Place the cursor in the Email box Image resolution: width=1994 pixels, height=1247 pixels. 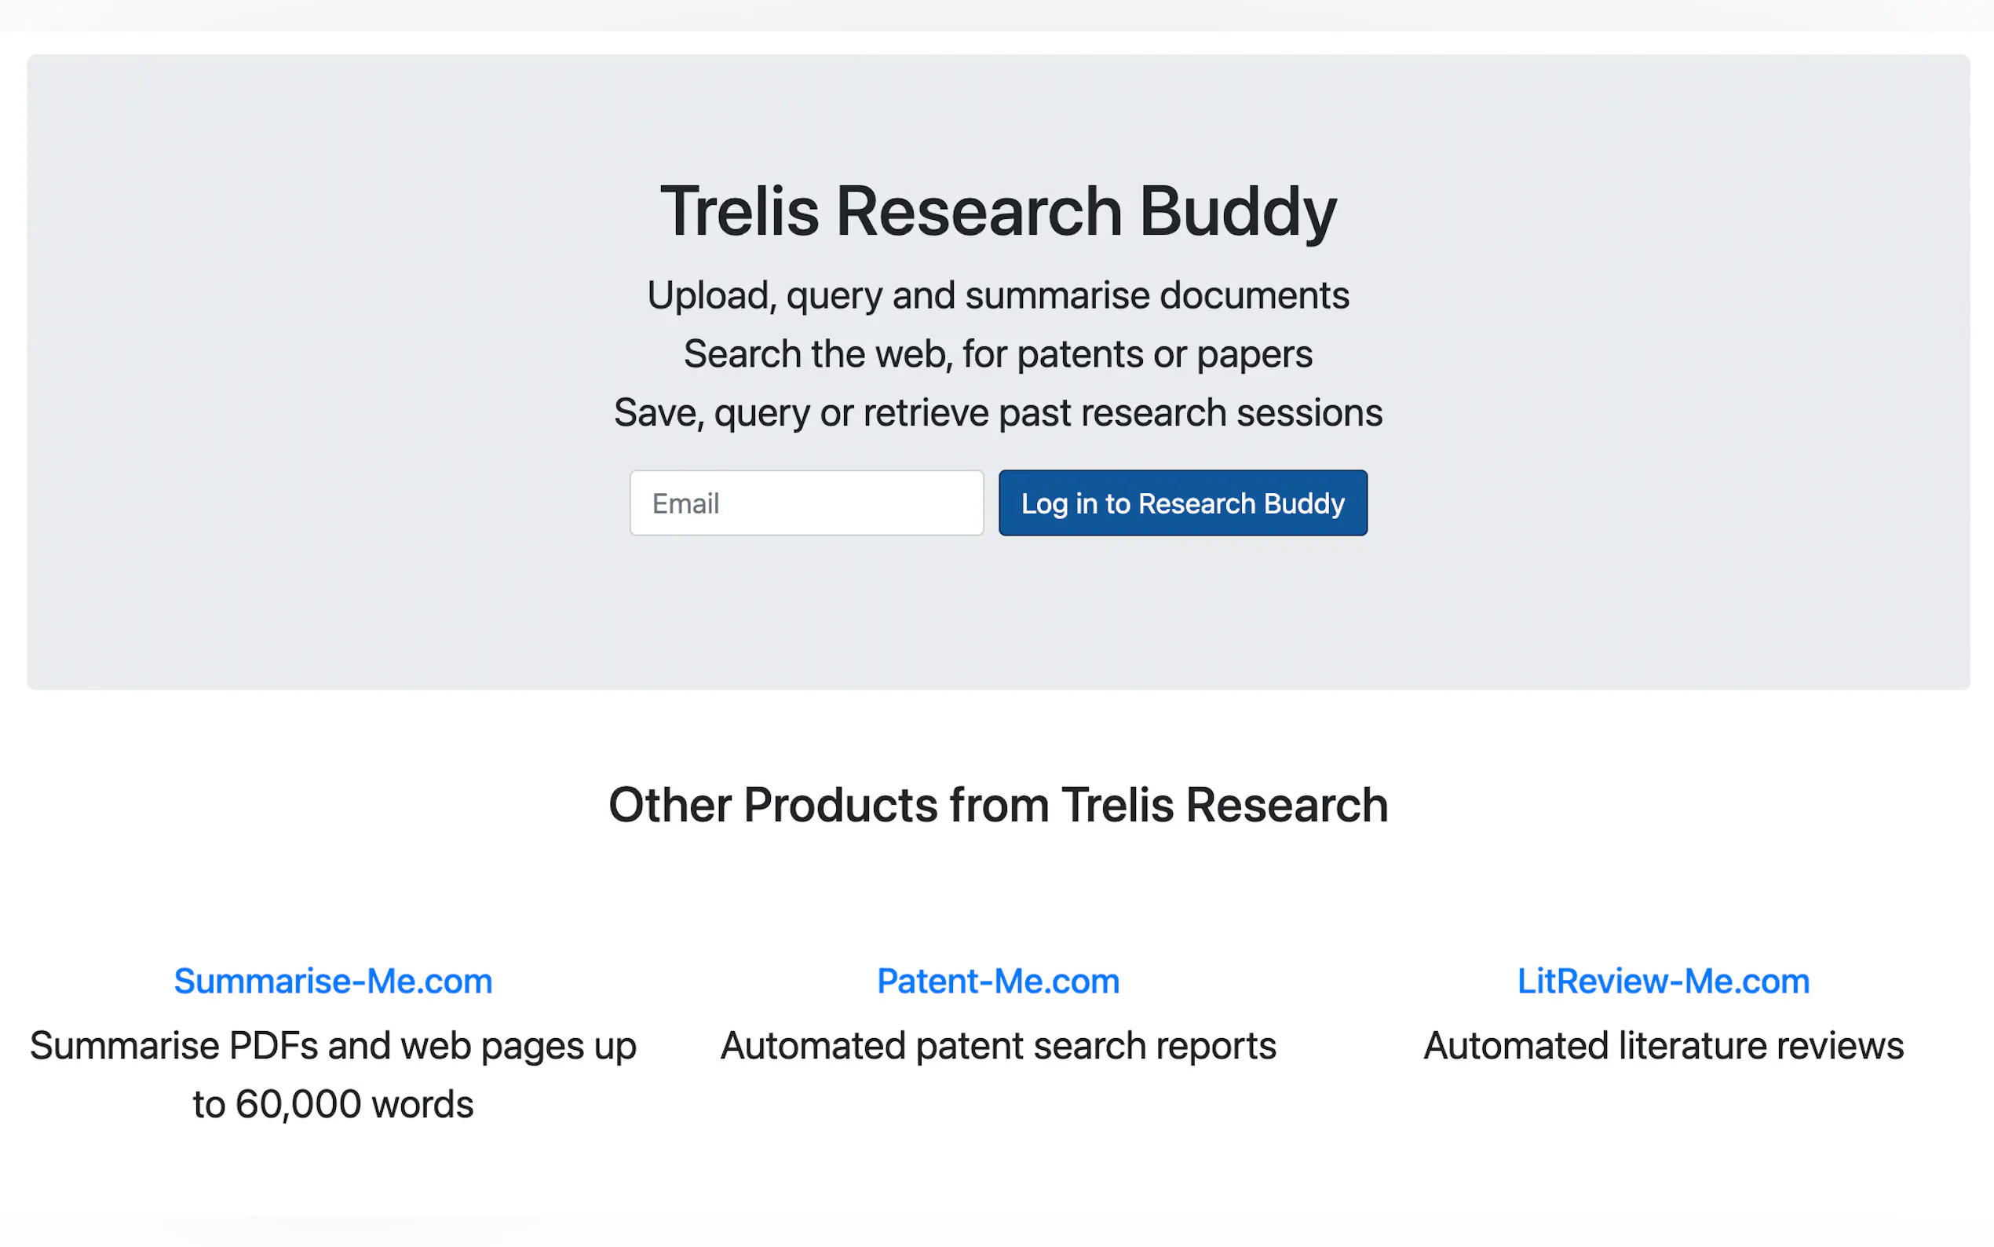pyautogui.click(x=806, y=503)
